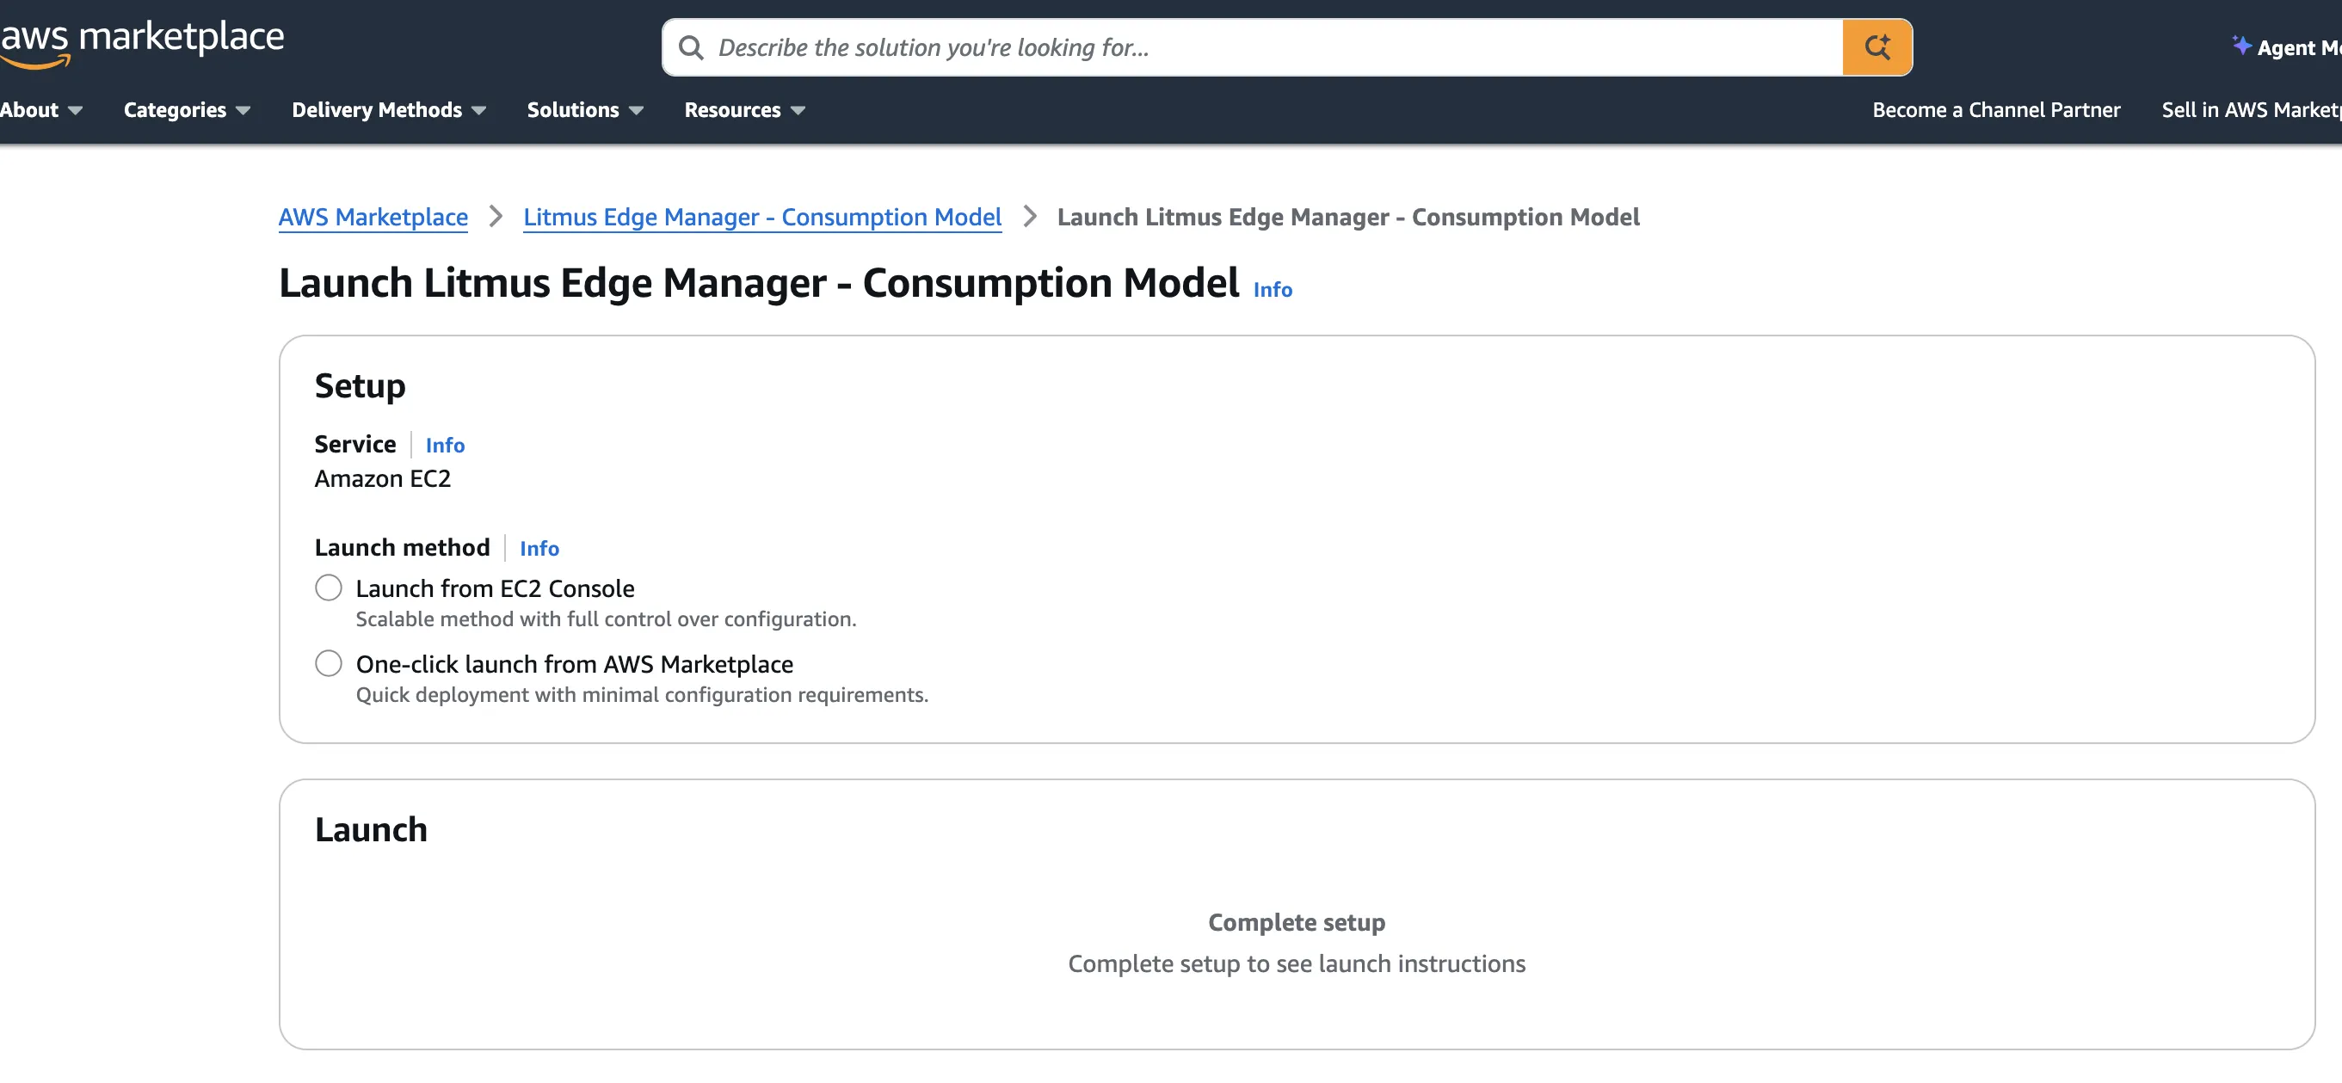
Task: Click the AWS Marketplace logo
Action: click(x=142, y=43)
